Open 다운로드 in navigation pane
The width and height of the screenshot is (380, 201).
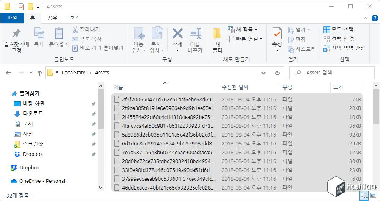point(29,114)
